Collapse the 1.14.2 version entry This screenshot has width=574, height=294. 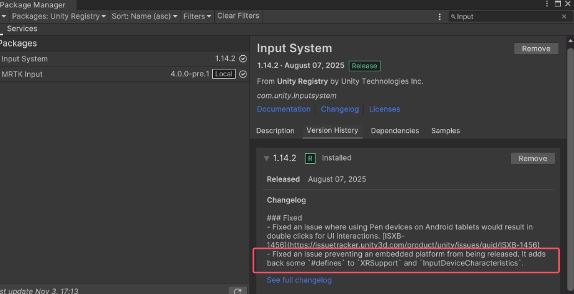(266, 159)
